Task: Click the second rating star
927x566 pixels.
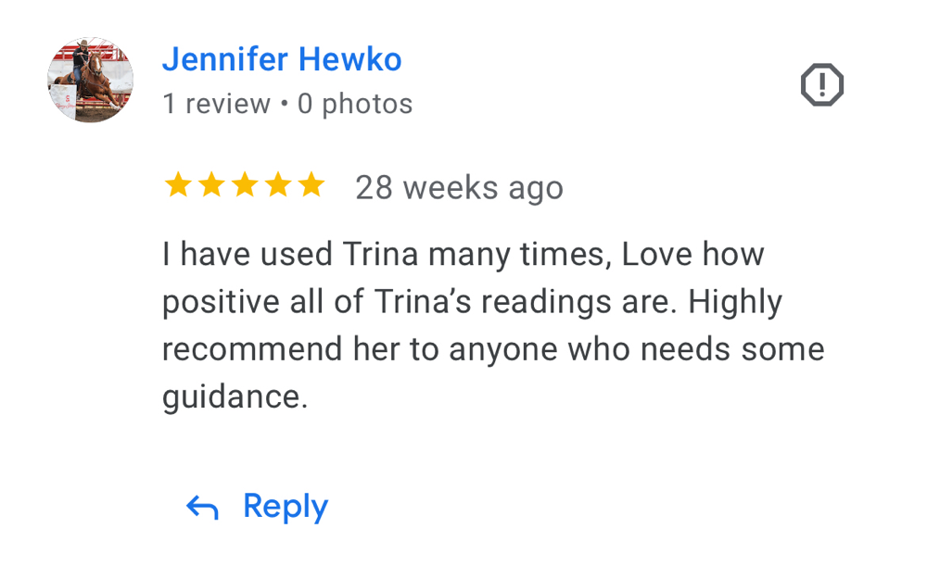Action: pos(211,186)
